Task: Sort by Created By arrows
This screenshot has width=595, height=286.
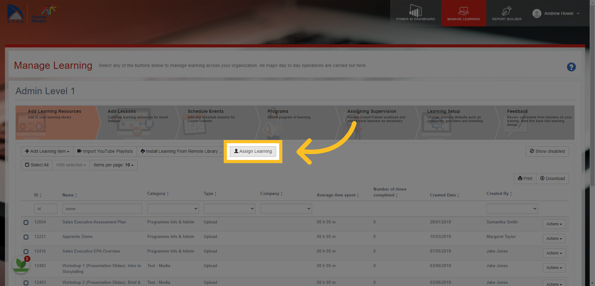Action: click(511, 194)
